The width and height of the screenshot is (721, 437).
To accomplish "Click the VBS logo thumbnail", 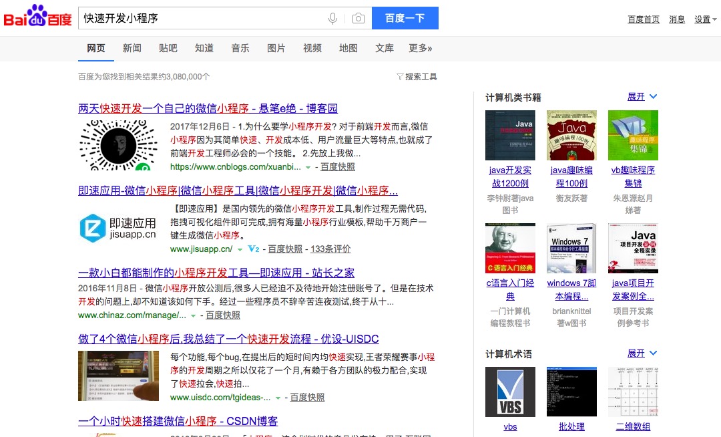I will (x=510, y=392).
